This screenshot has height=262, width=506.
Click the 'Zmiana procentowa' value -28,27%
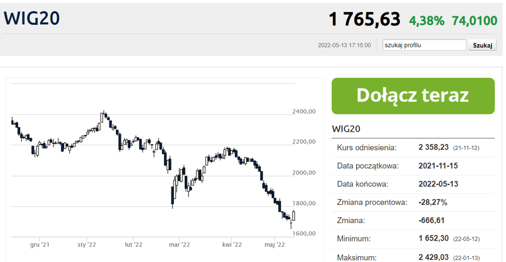(x=433, y=202)
